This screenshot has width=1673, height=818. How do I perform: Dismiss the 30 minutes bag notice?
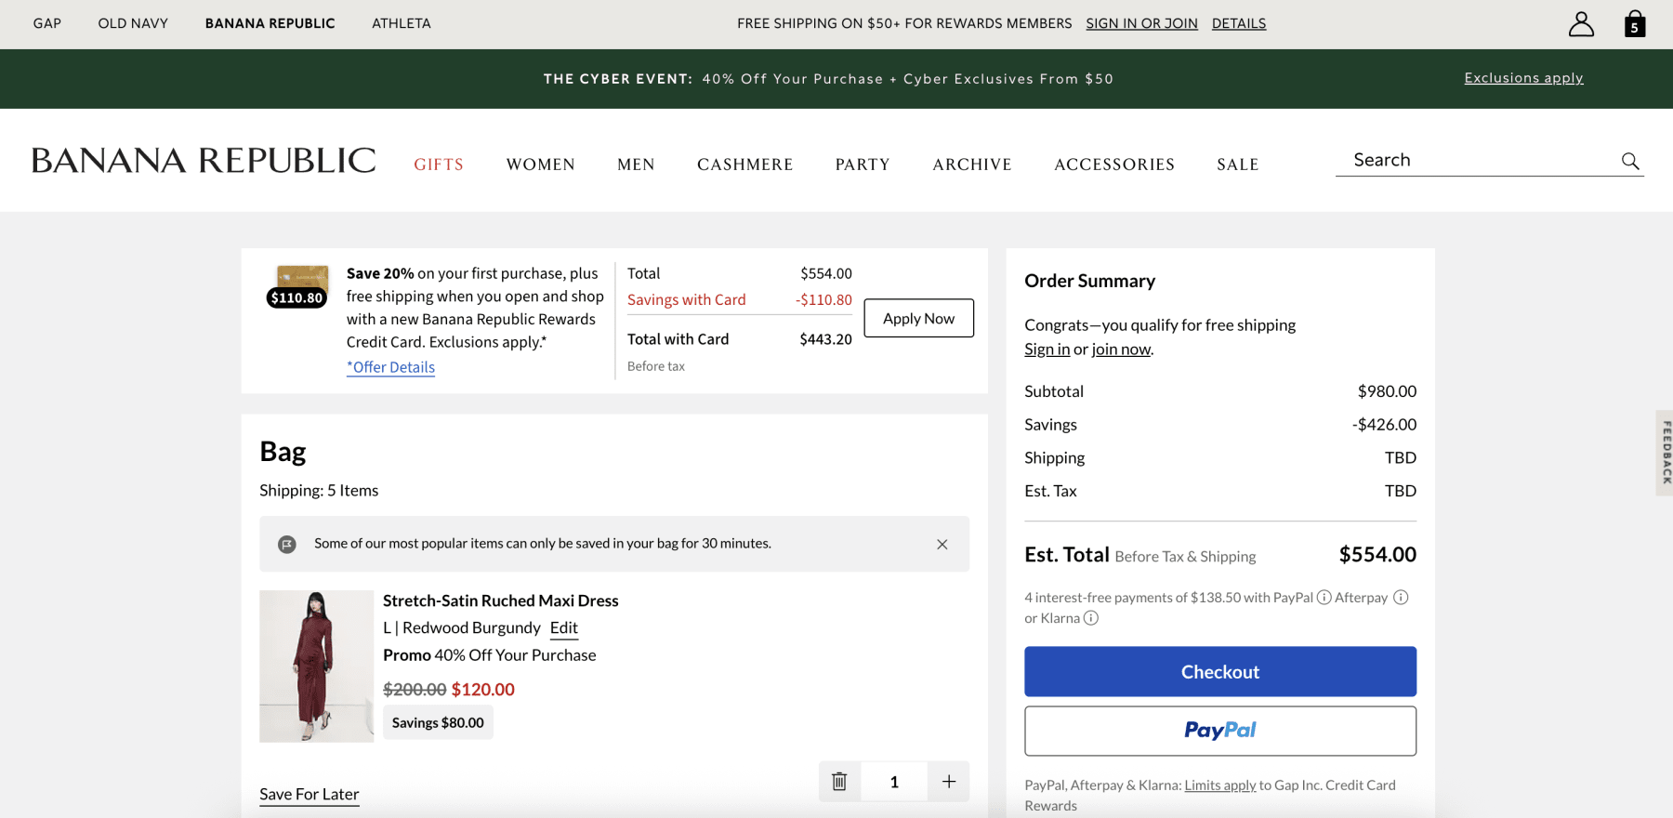942,545
